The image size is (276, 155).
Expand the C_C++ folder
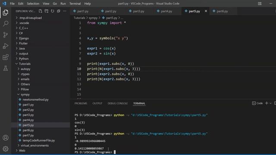[41, 28]
